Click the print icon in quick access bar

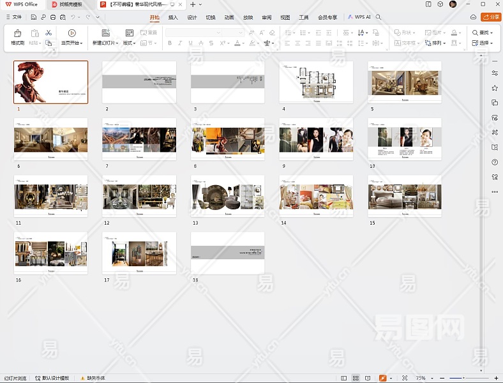point(53,17)
